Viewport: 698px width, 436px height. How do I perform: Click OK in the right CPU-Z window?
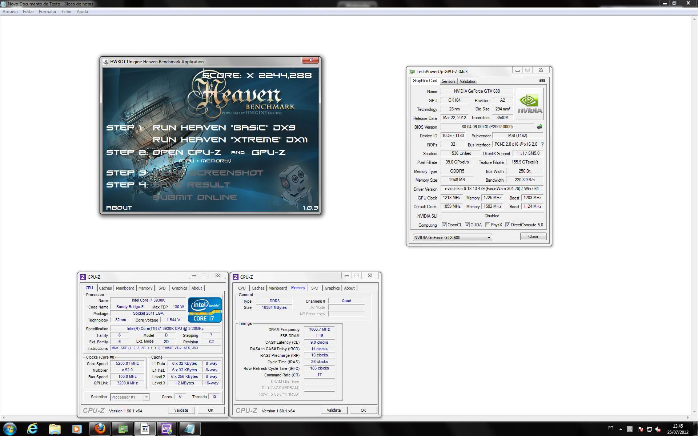tap(363, 410)
